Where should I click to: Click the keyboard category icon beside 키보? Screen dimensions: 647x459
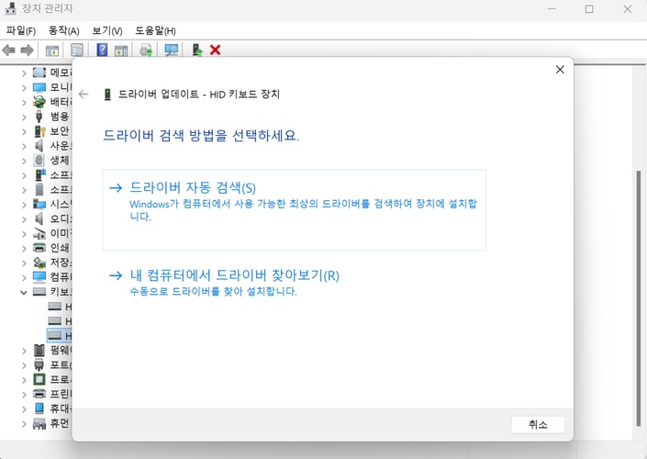pyautogui.click(x=39, y=291)
